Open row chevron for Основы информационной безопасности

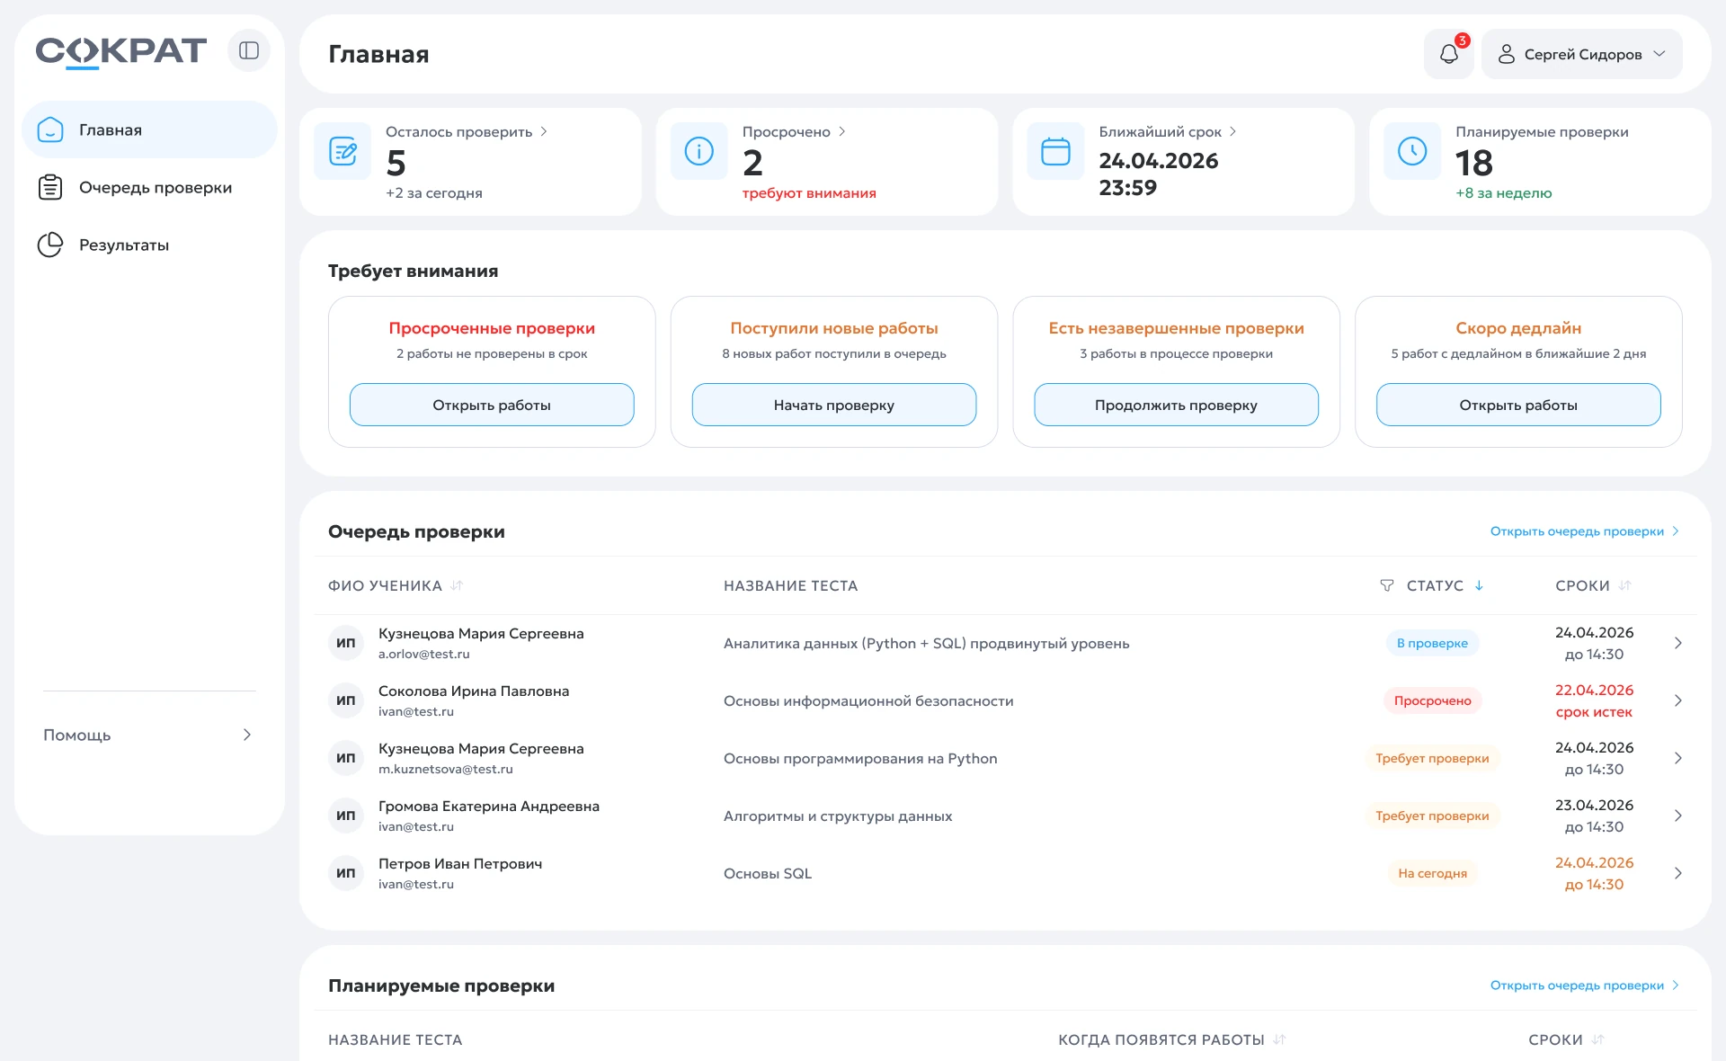1677,700
